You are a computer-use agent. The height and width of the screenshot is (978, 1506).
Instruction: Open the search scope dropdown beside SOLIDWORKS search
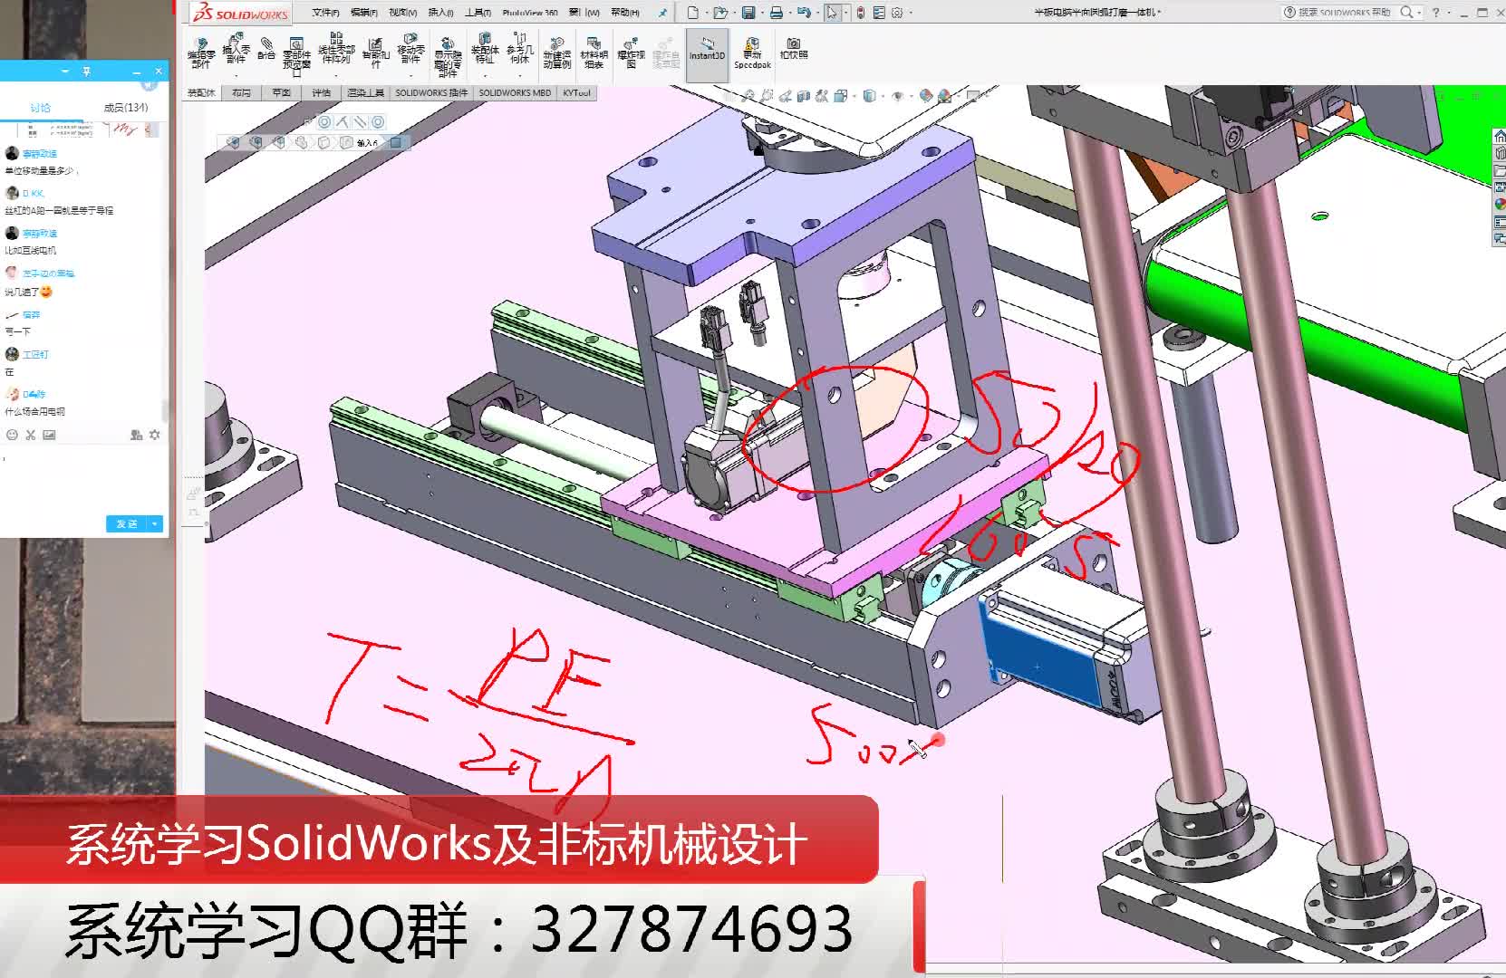[1419, 13]
